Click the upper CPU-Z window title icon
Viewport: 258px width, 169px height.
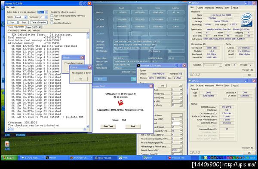190,3
